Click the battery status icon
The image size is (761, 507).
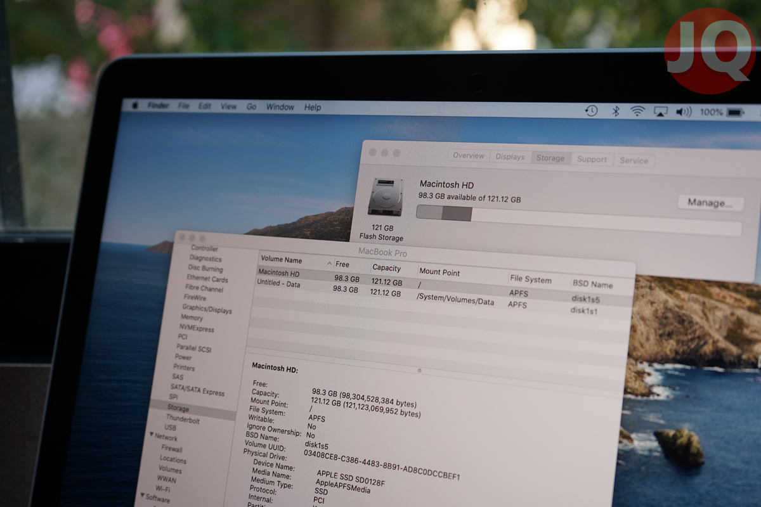(x=736, y=113)
